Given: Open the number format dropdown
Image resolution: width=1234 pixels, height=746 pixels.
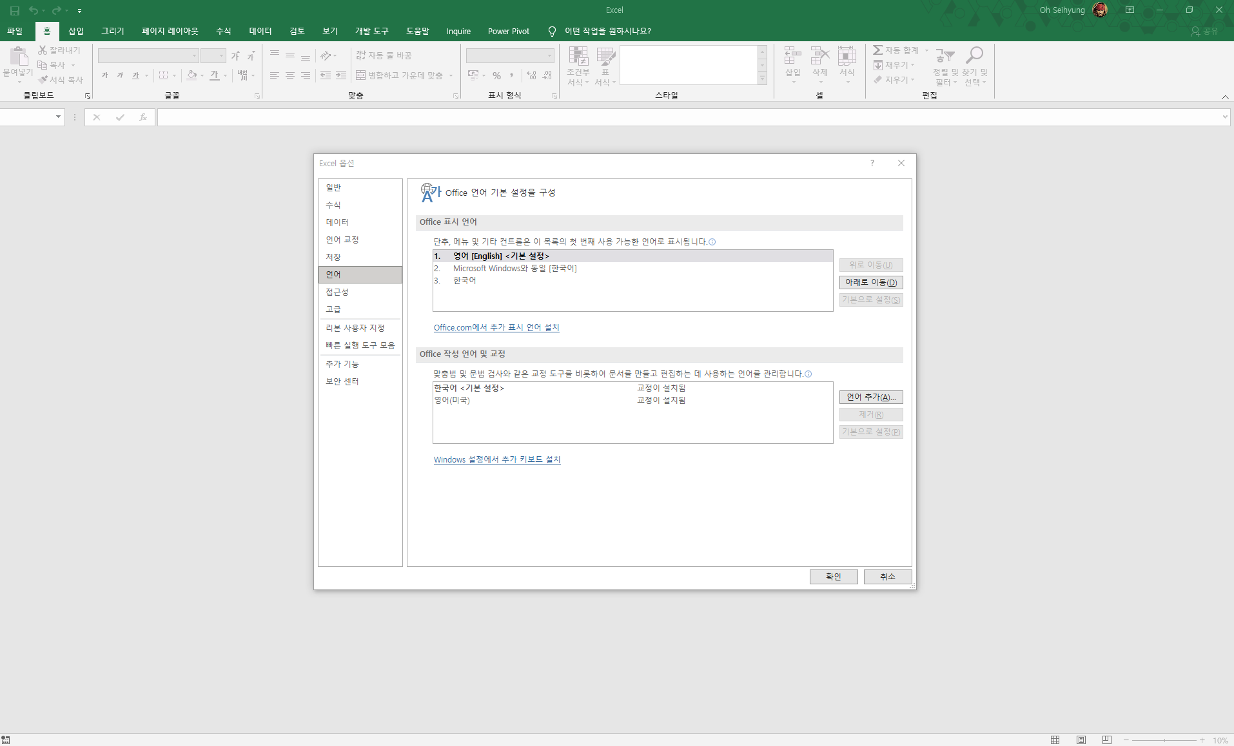Looking at the screenshot, I should tap(549, 56).
